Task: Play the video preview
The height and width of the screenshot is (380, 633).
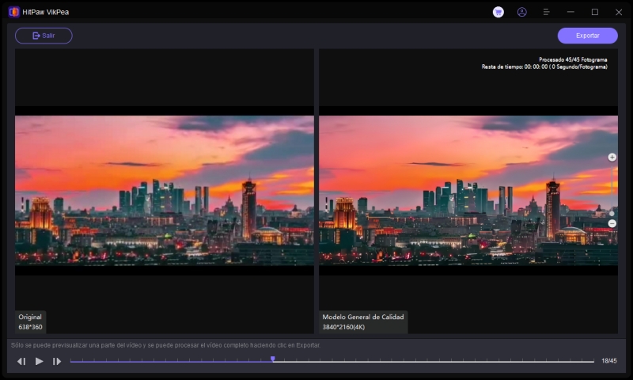Action: click(39, 361)
